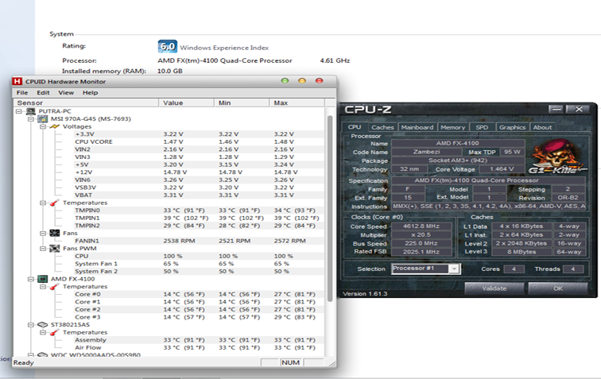Switch to the SPD tab in CPU-Z

[482, 127]
